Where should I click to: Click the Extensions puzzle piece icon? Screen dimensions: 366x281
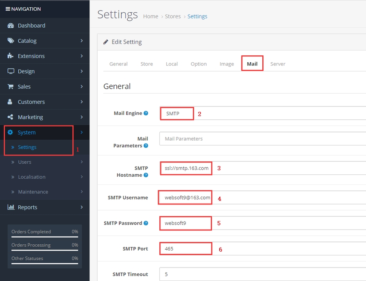(11, 56)
